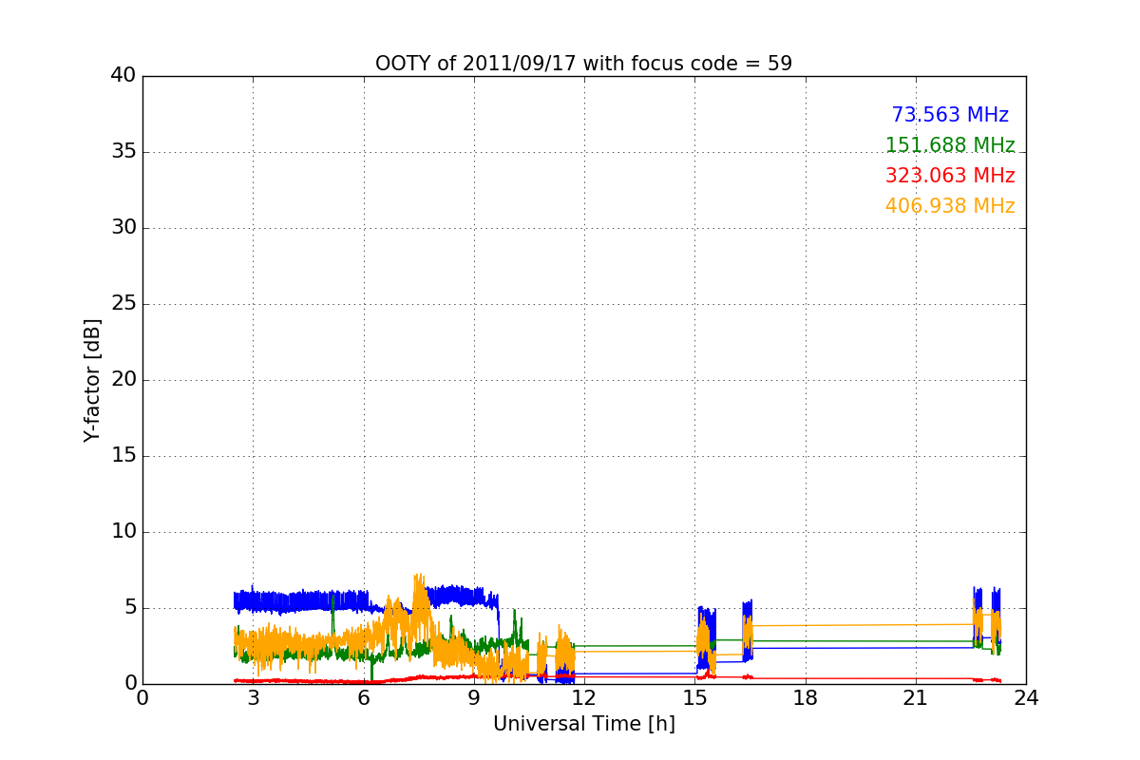Click the x-axis tick label 9

[474, 698]
